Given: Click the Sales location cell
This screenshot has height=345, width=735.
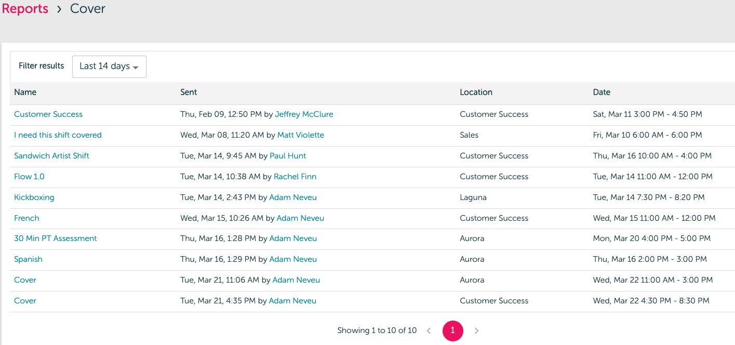Looking at the screenshot, I should (x=469, y=135).
